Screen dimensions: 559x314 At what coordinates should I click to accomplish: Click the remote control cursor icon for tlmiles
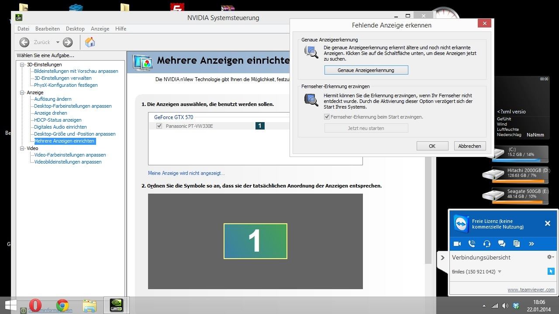point(551,271)
